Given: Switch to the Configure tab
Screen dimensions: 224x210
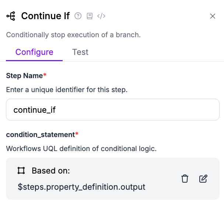Looking at the screenshot, I should click(34, 52).
